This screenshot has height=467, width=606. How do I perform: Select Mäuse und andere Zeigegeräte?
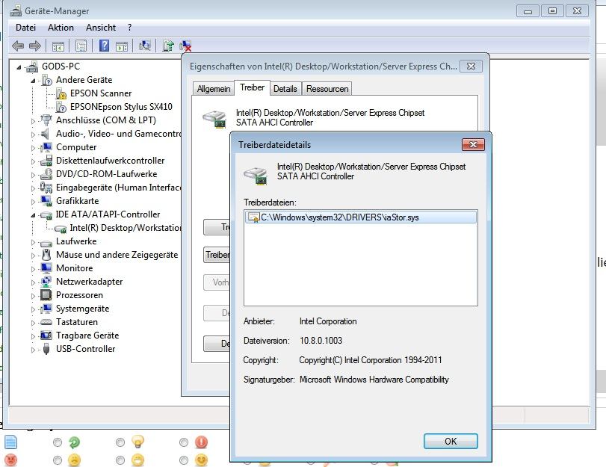tap(117, 255)
